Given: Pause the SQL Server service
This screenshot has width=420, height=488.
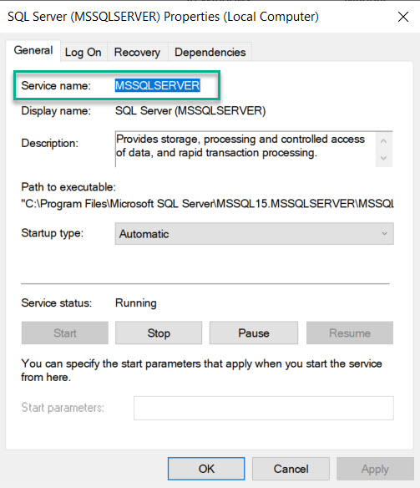Looking at the screenshot, I should [254, 333].
